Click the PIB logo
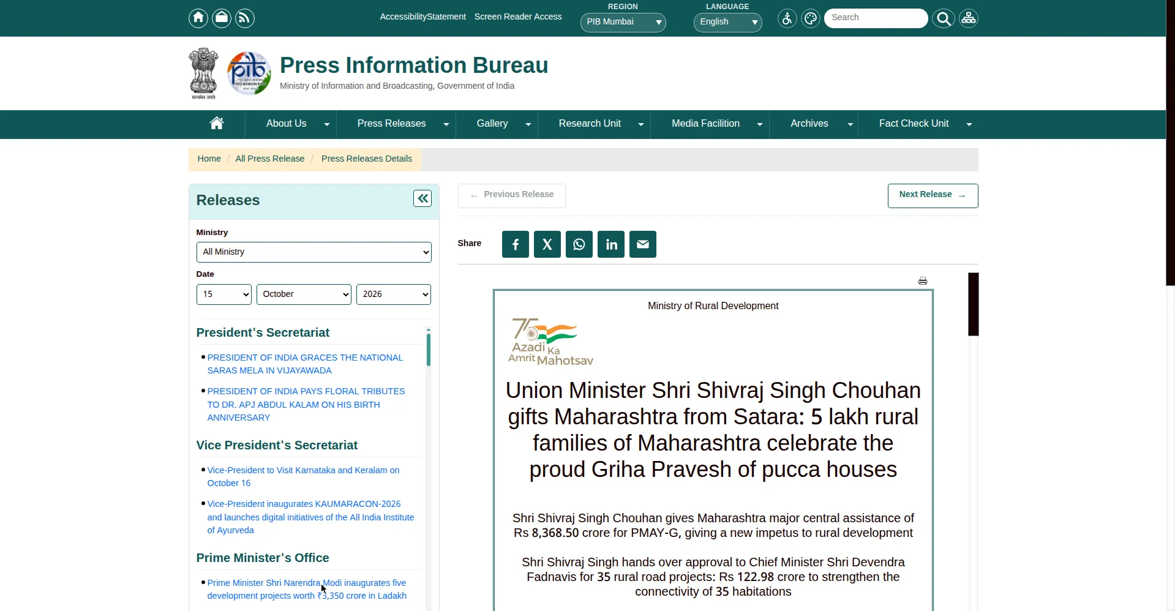The image size is (1175, 611). 249,73
